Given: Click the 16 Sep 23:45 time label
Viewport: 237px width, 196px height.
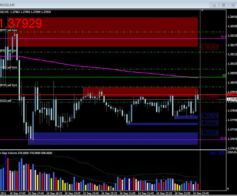Looking at the screenshot, I should pos(201,193).
